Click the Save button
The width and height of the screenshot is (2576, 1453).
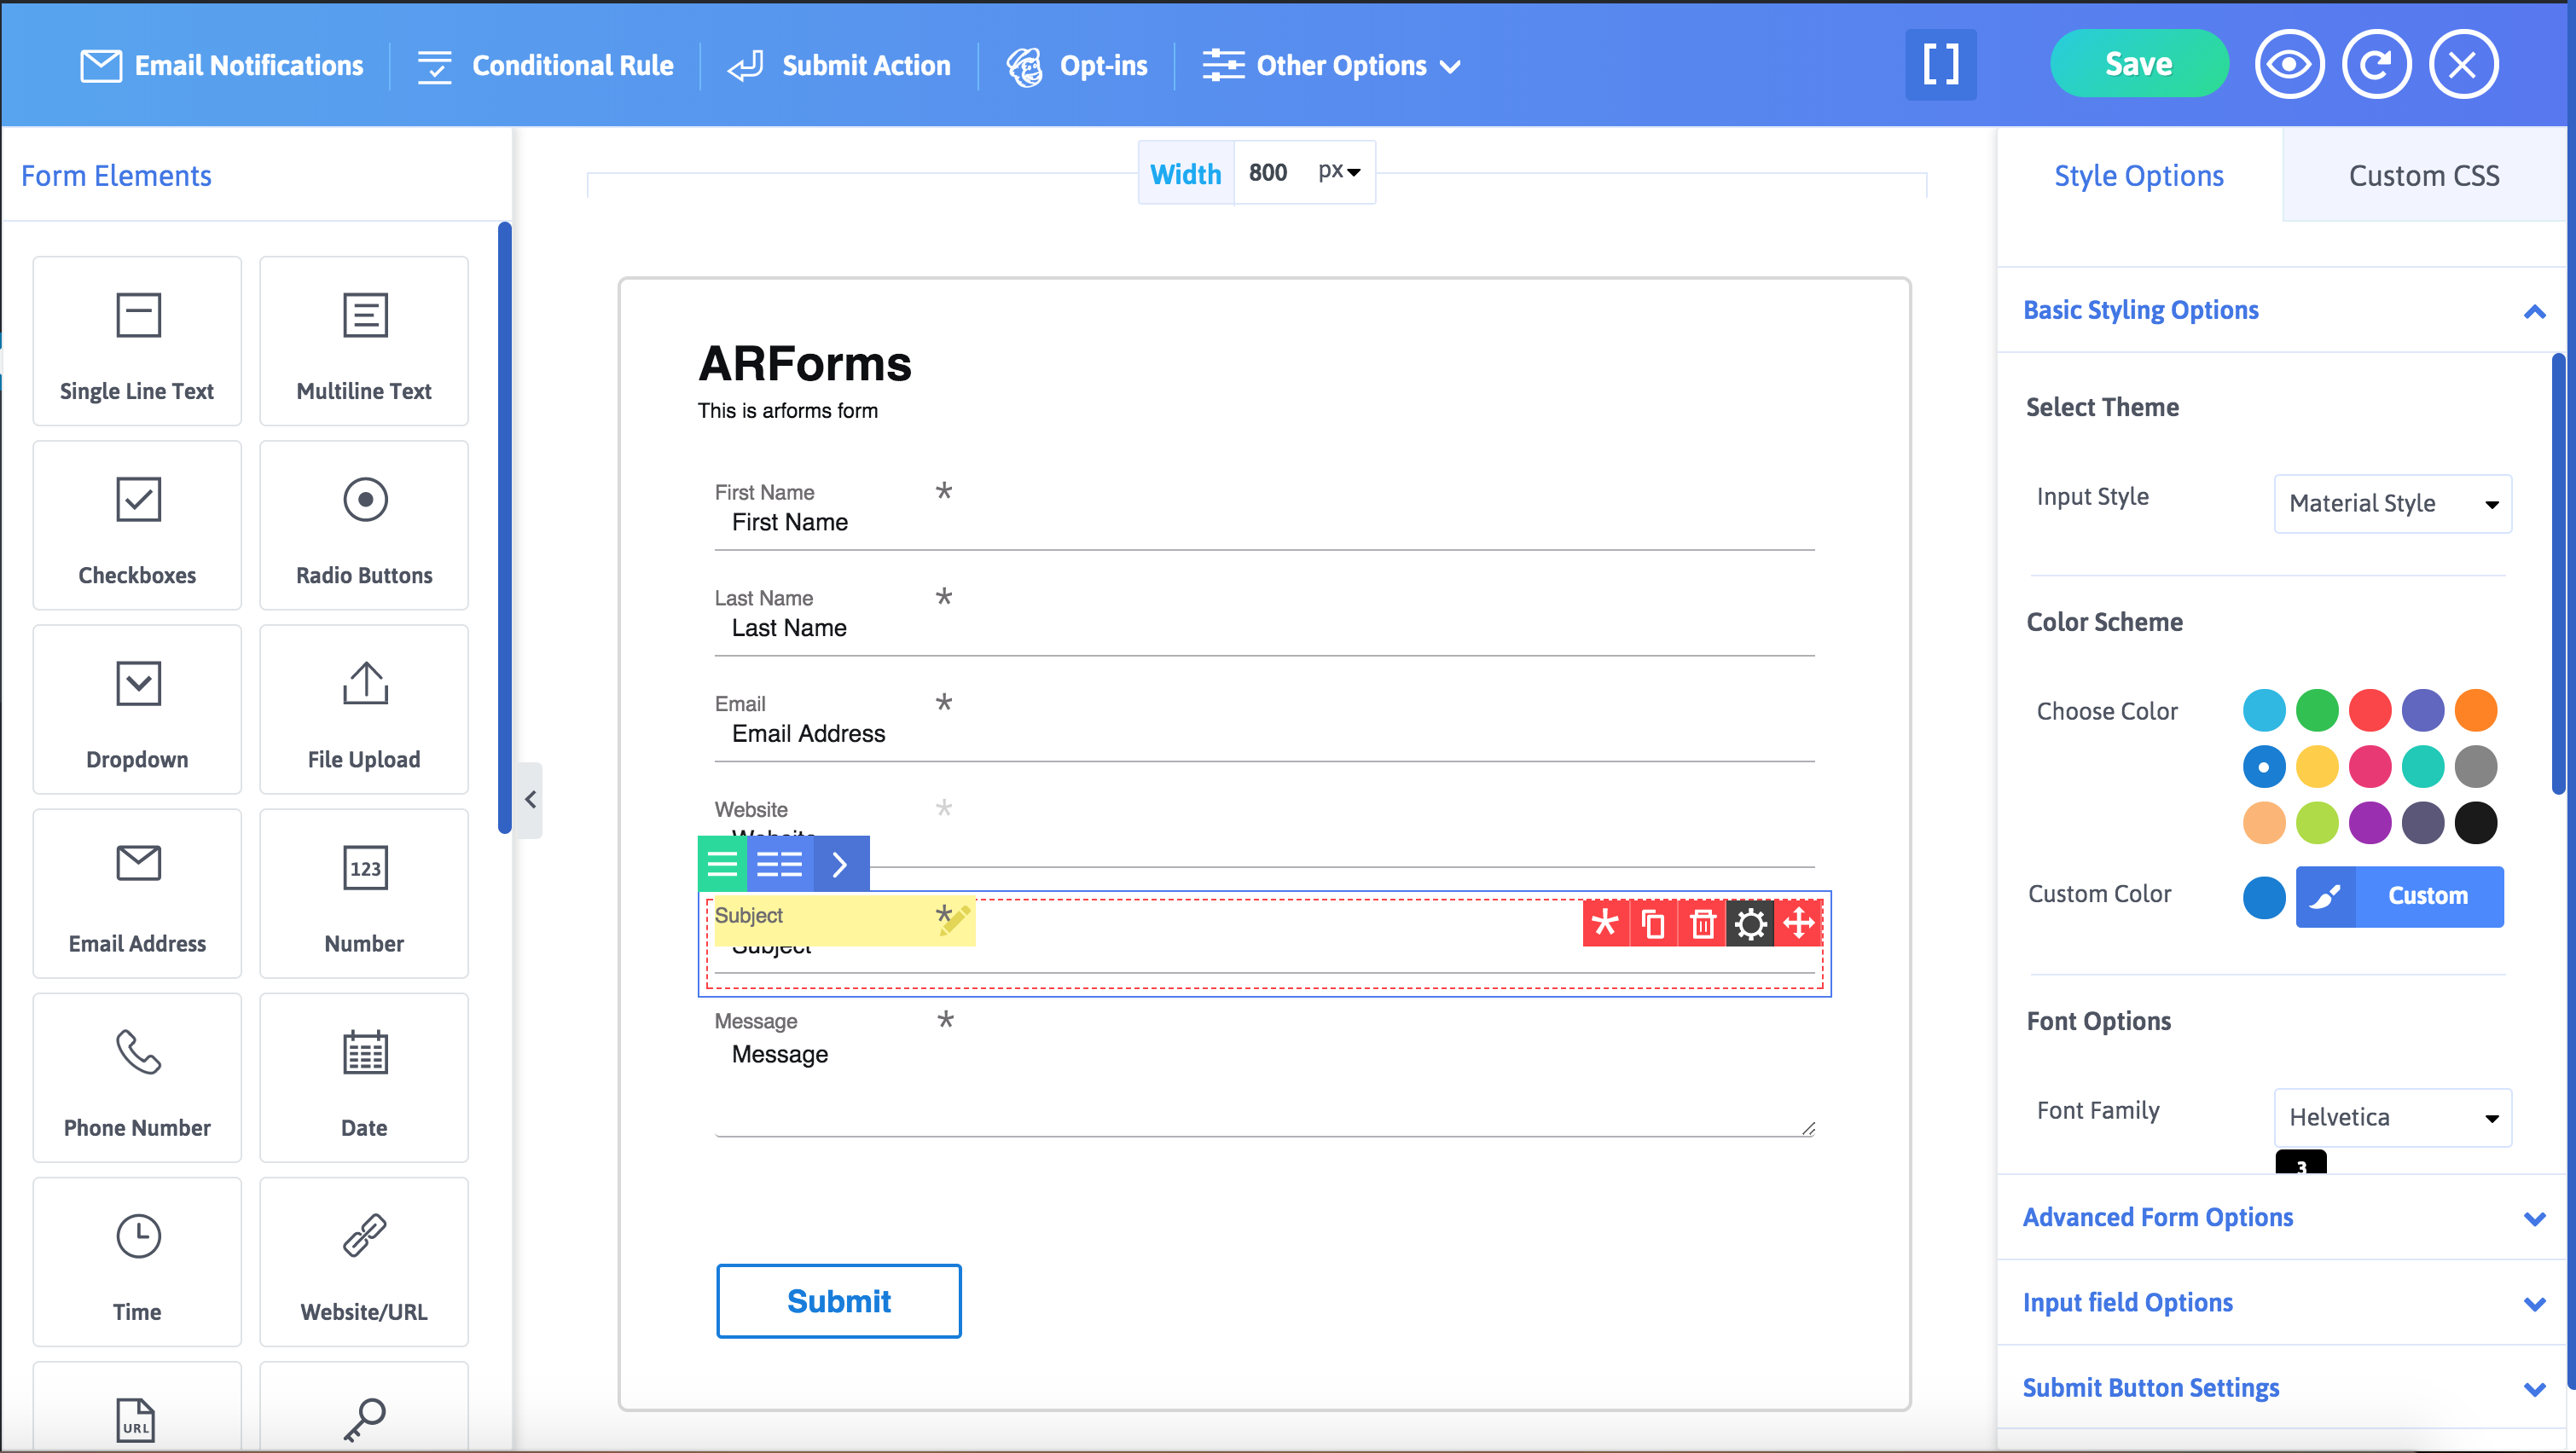tap(2139, 63)
